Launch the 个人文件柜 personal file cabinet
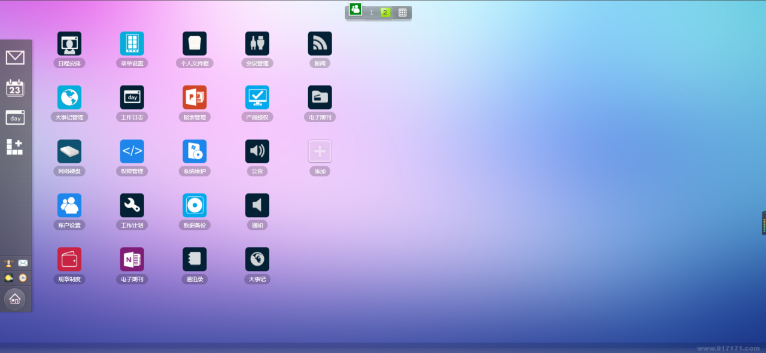 click(x=194, y=44)
